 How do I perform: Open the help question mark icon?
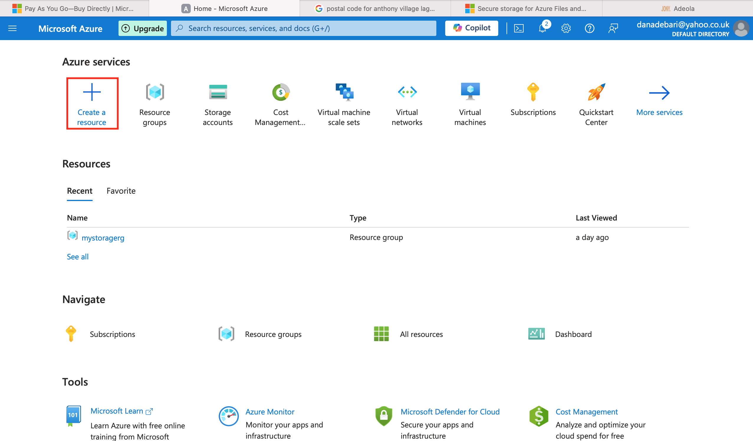(589, 28)
